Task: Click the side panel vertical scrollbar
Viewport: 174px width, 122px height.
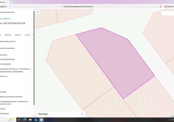Action: tap(34, 57)
